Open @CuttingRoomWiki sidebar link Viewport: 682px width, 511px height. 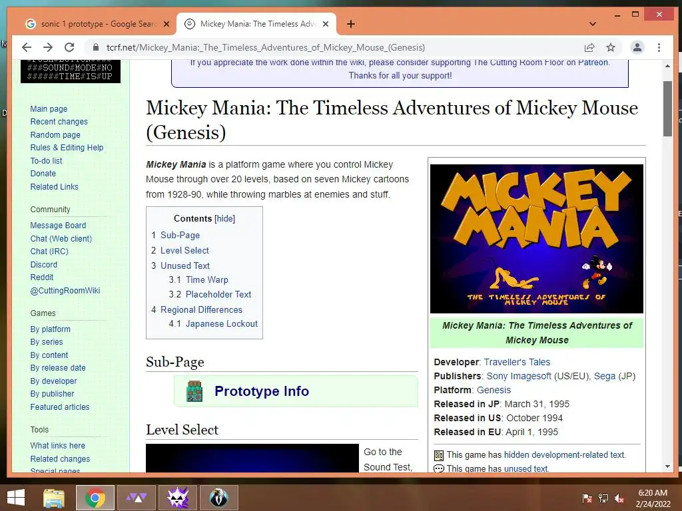click(x=65, y=290)
